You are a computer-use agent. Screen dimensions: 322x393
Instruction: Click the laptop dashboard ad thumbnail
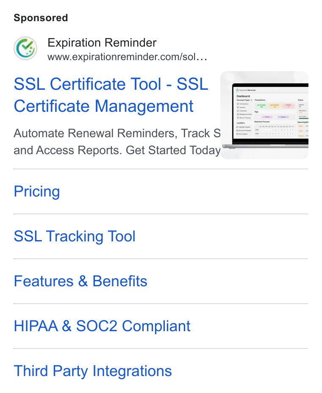pyautogui.click(x=264, y=115)
